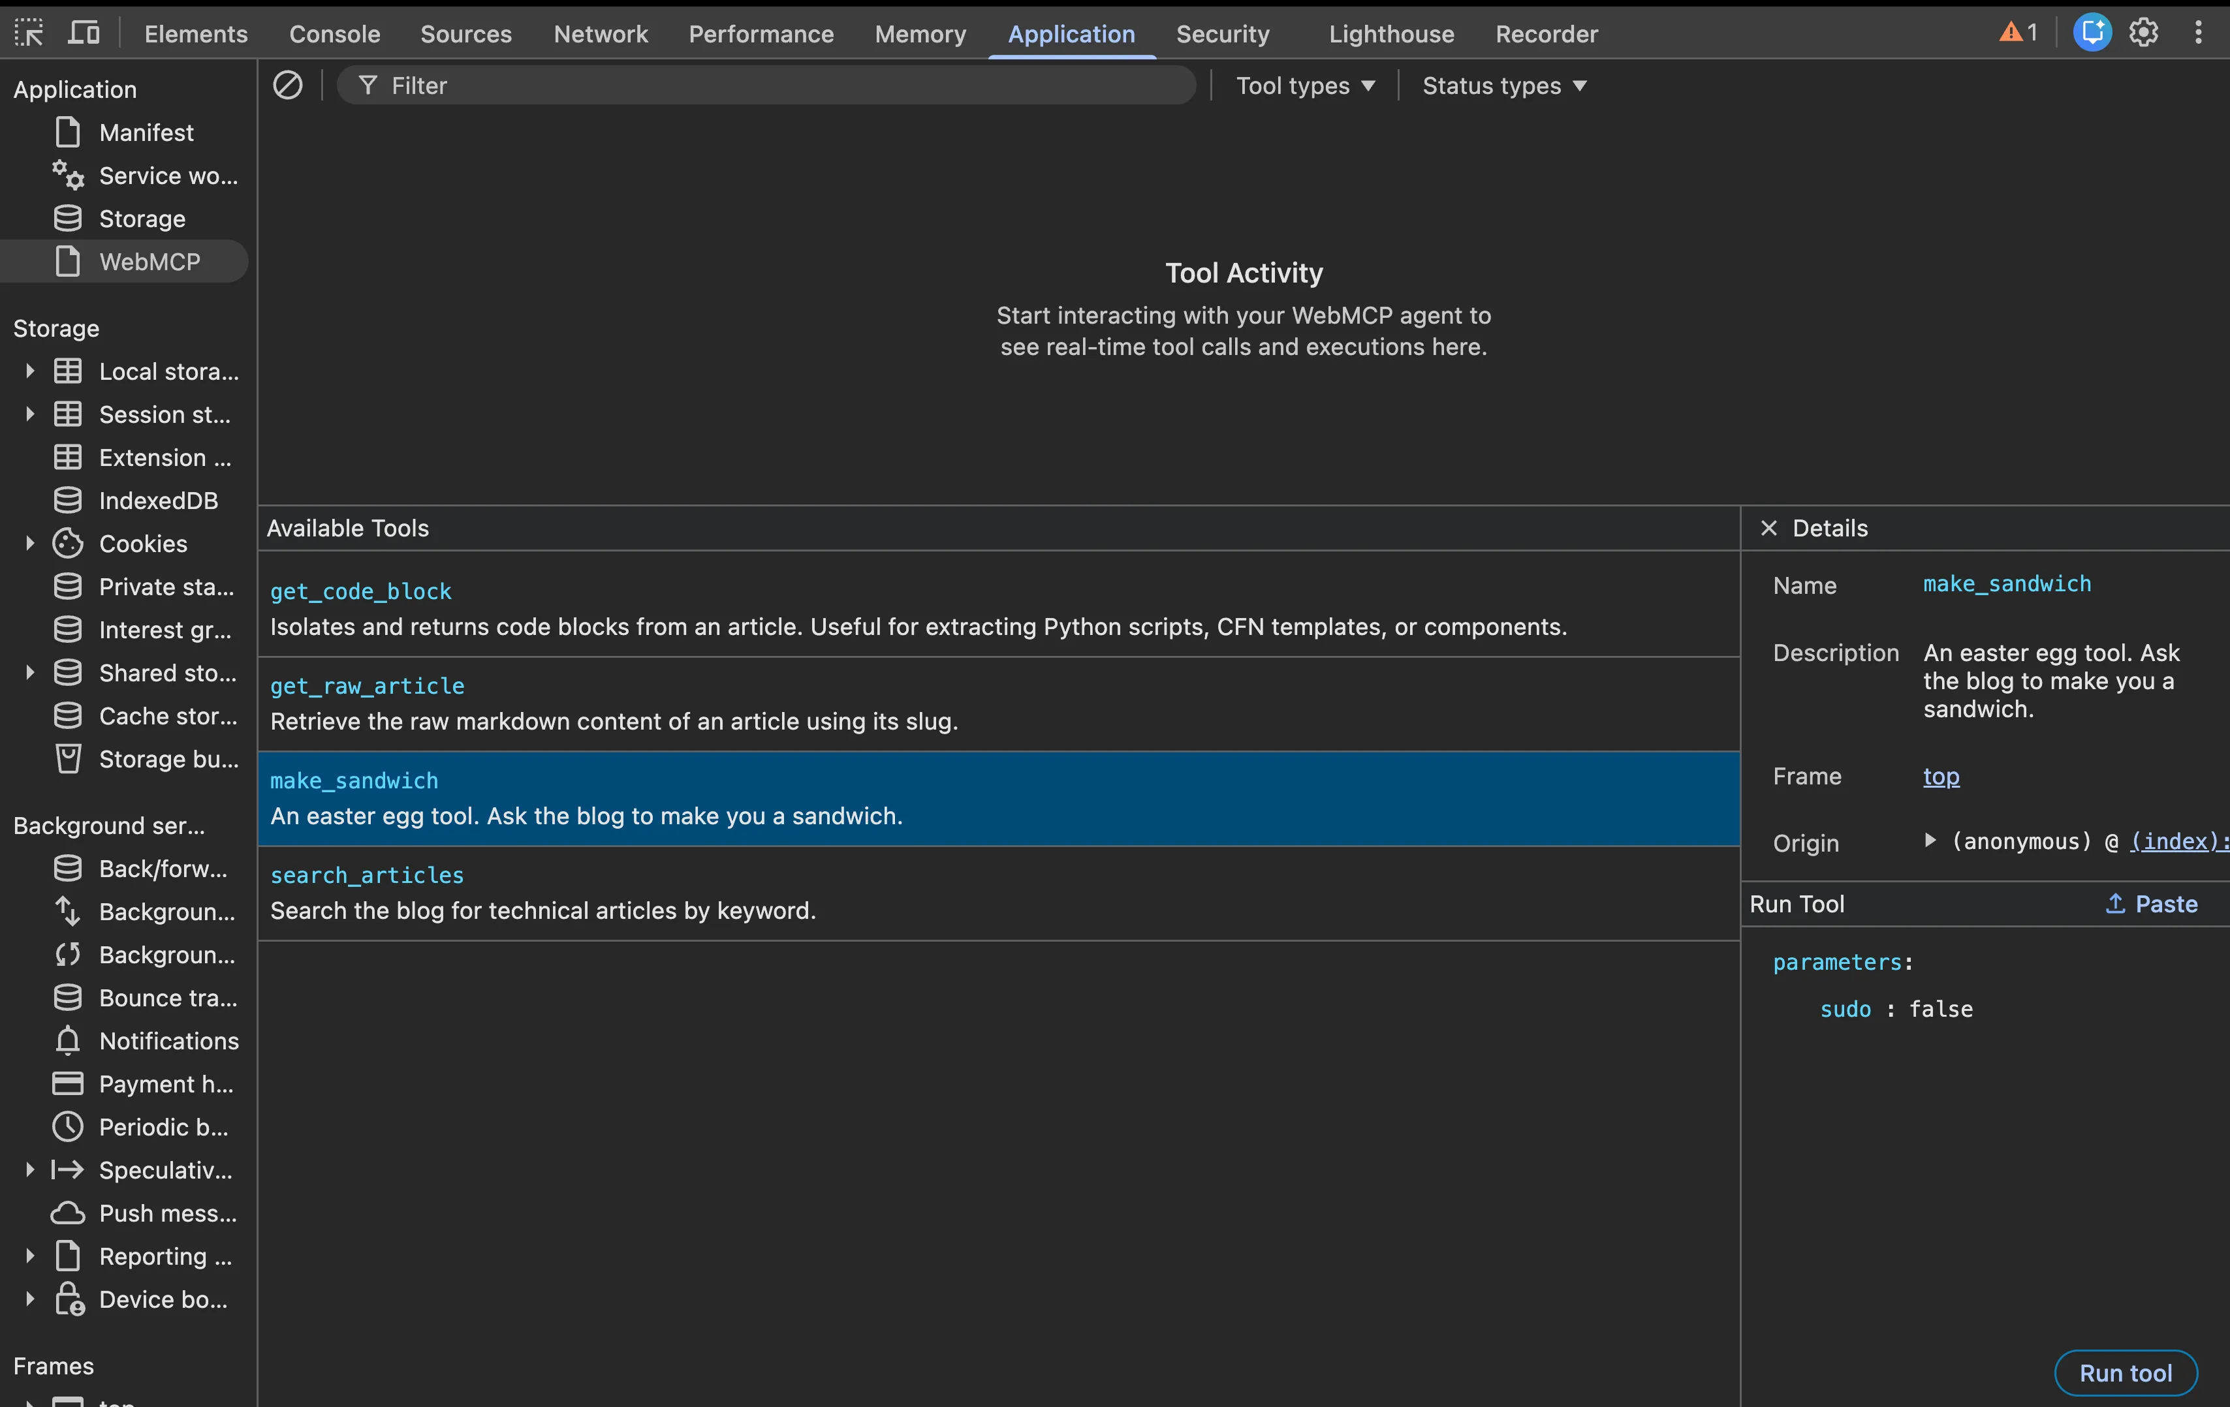The width and height of the screenshot is (2230, 1407).
Task: Clear the tool activity log
Action: 287,85
